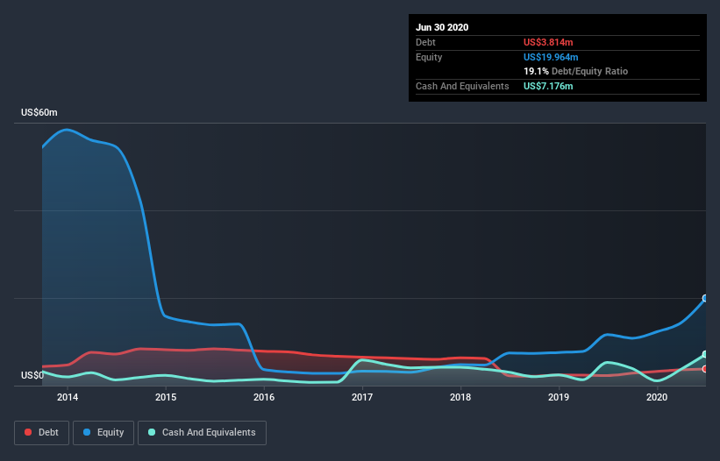This screenshot has width=720, height=461.
Task: Click the US$0 y-axis label
Action: coord(32,375)
